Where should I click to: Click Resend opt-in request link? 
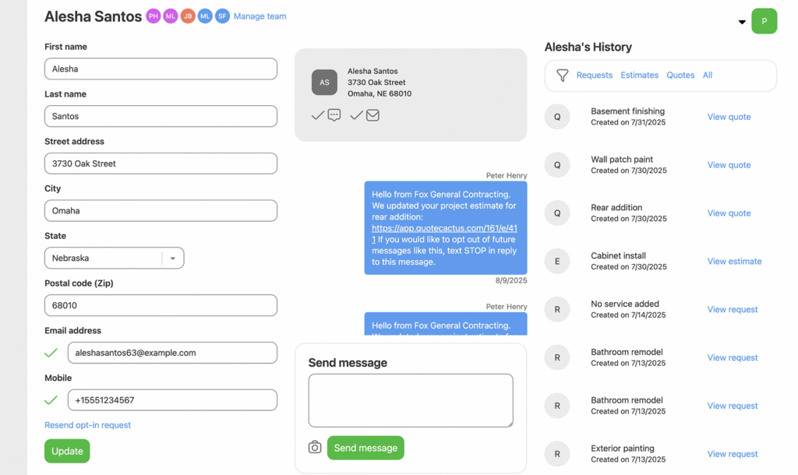(x=87, y=425)
